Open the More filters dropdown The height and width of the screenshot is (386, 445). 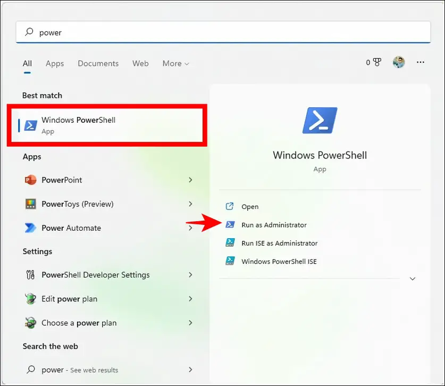tap(175, 63)
